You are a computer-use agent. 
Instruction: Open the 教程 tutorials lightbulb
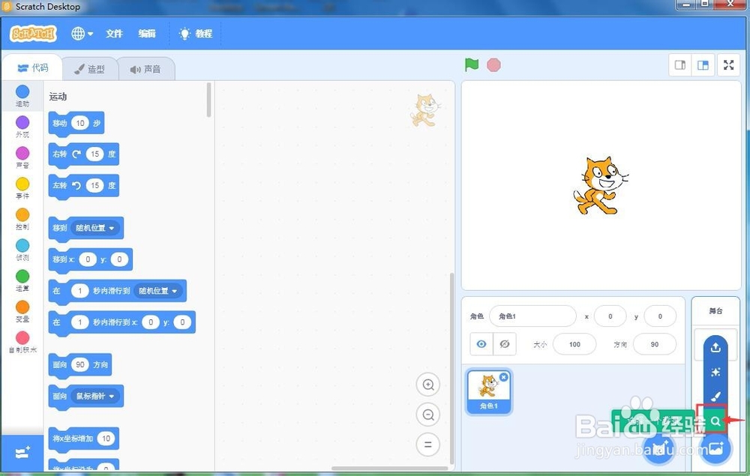[196, 34]
